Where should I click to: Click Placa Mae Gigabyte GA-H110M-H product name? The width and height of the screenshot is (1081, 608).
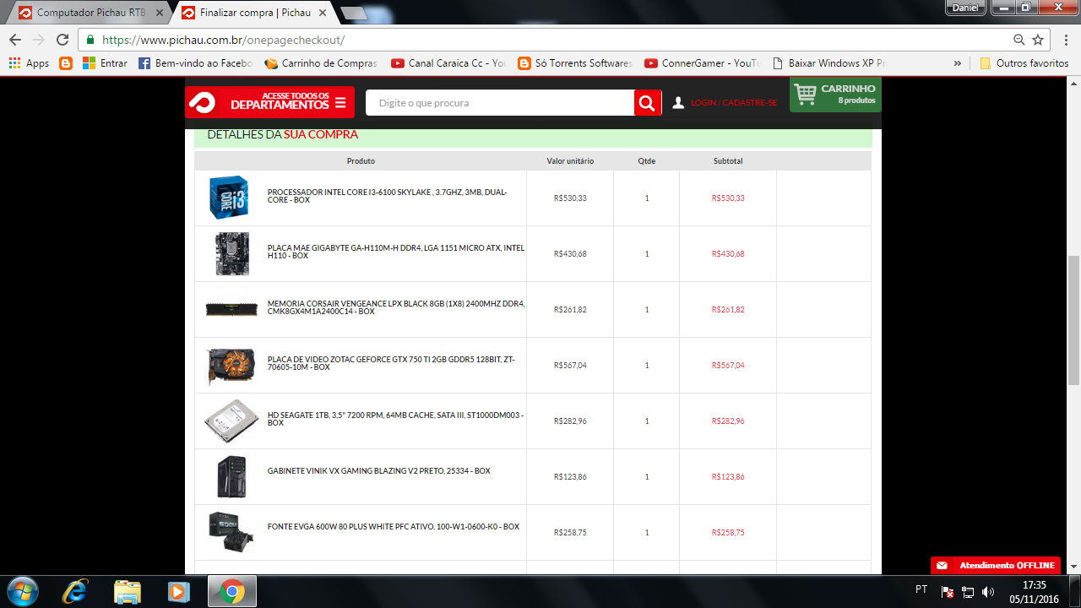pyautogui.click(x=396, y=252)
